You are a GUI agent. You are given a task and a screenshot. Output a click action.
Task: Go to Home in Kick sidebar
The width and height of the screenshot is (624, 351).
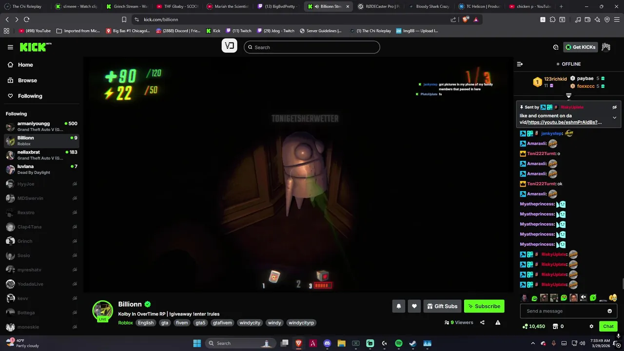pyautogui.click(x=25, y=65)
